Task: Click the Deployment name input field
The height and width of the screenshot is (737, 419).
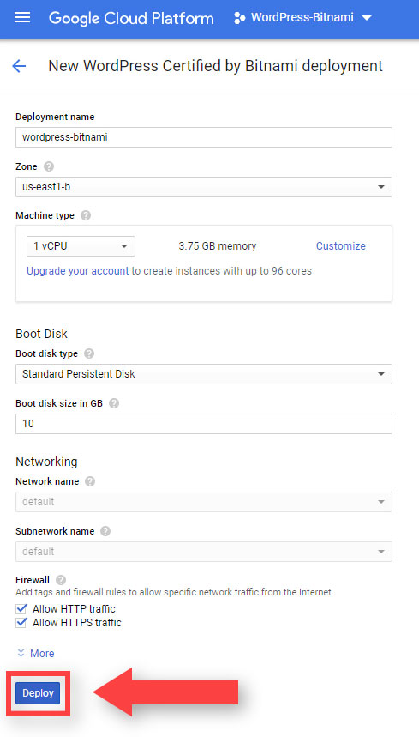Action: (x=204, y=137)
